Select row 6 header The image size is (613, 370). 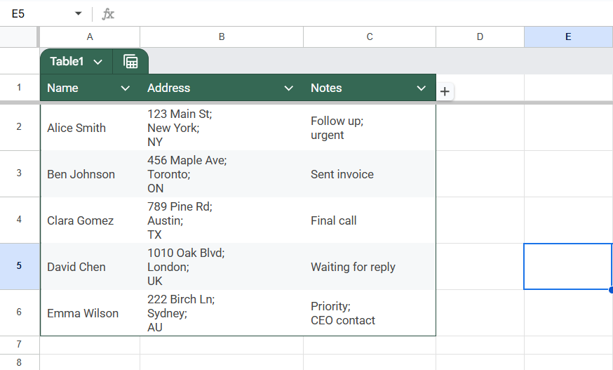19,312
